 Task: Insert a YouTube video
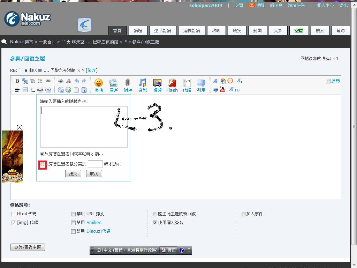coord(222,89)
